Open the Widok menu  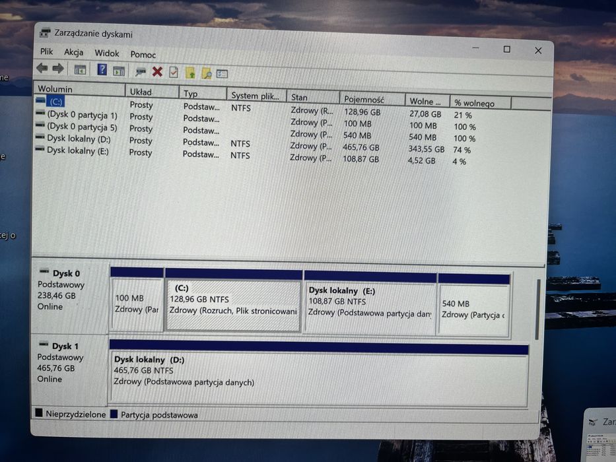click(106, 53)
